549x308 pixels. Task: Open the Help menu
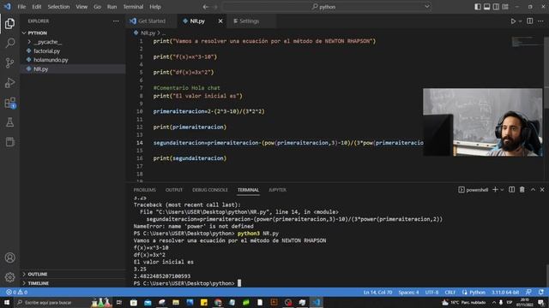(155, 7)
